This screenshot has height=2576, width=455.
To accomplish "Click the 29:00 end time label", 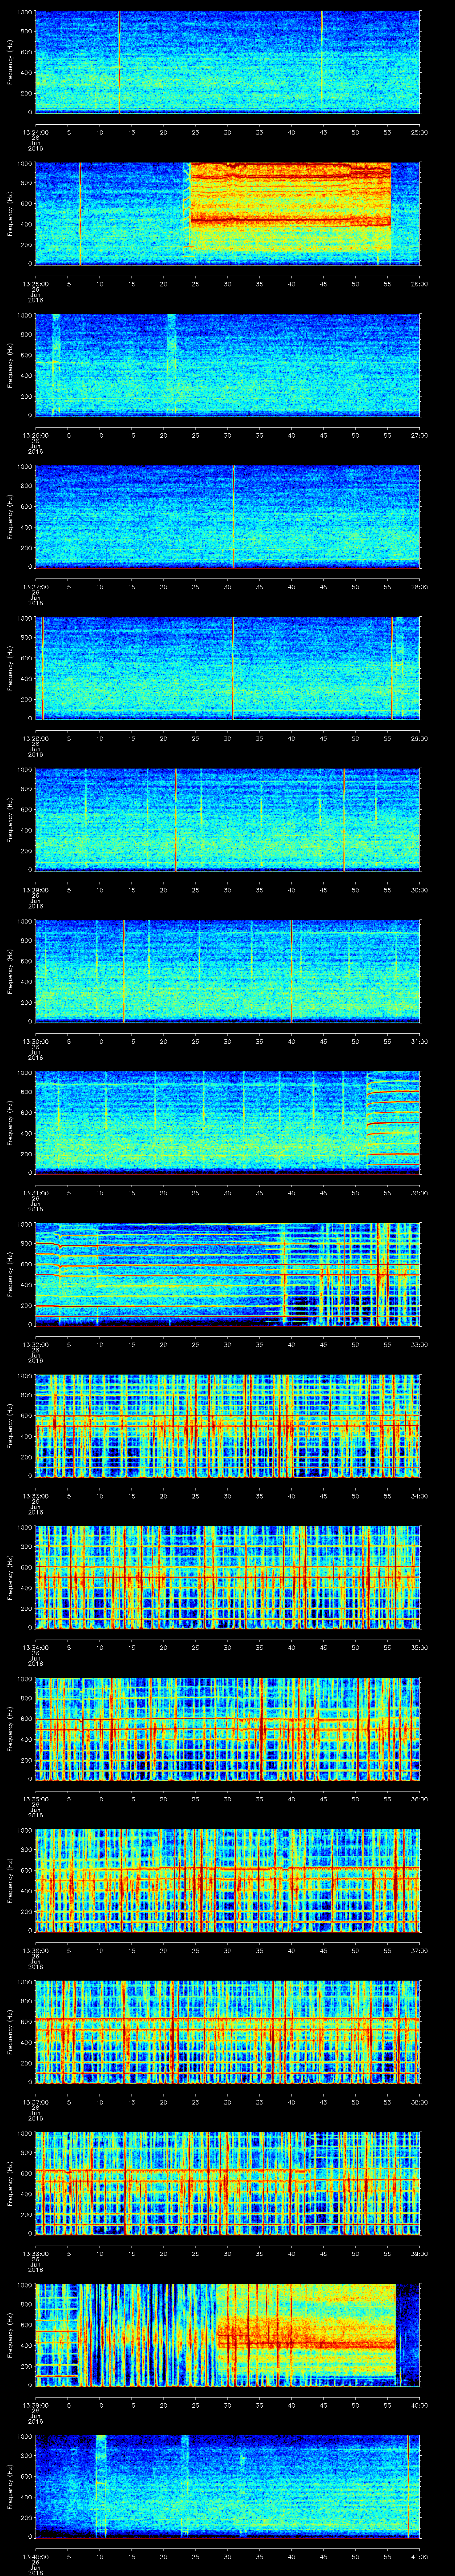I will pos(419,738).
